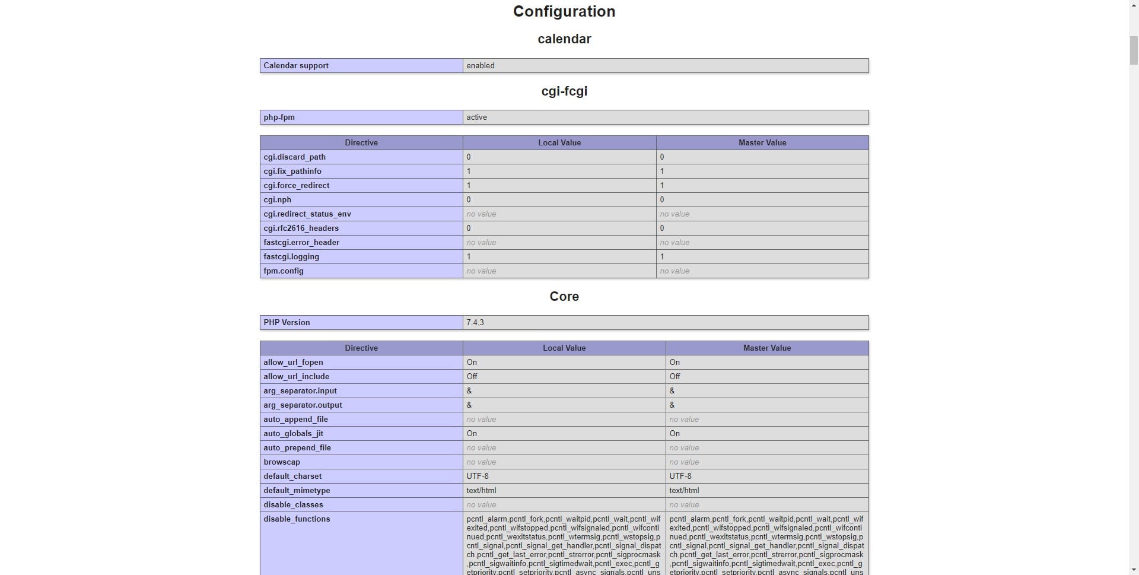Click the master value list for disable_functions
The width and height of the screenshot is (1139, 575).
[x=766, y=545]
